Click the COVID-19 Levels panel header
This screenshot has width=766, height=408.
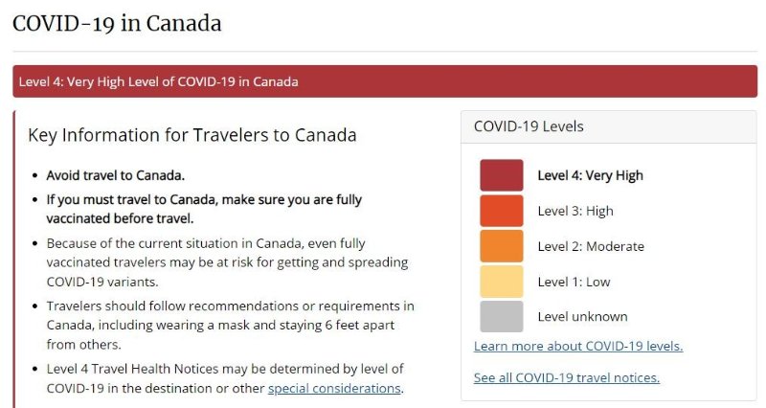(x=608, y=126)
